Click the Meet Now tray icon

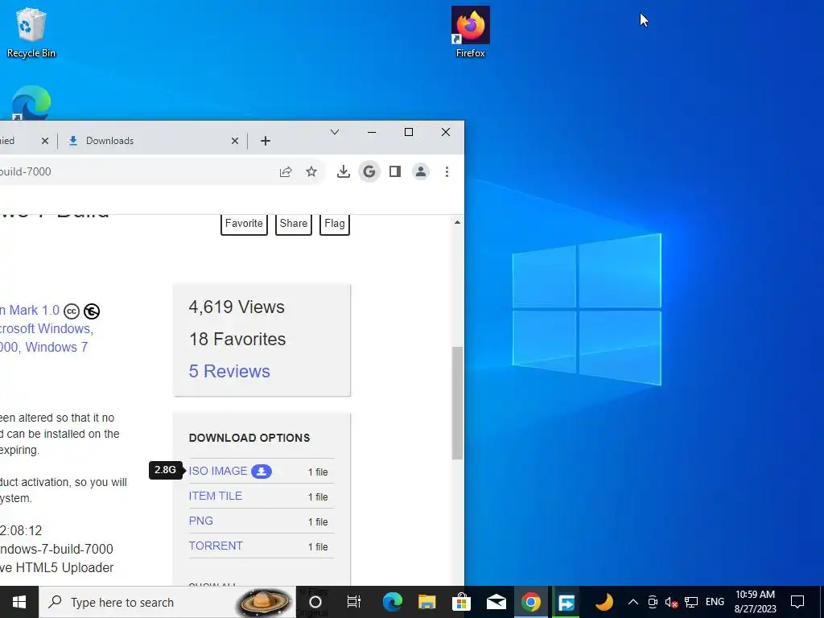coord(652,602)
